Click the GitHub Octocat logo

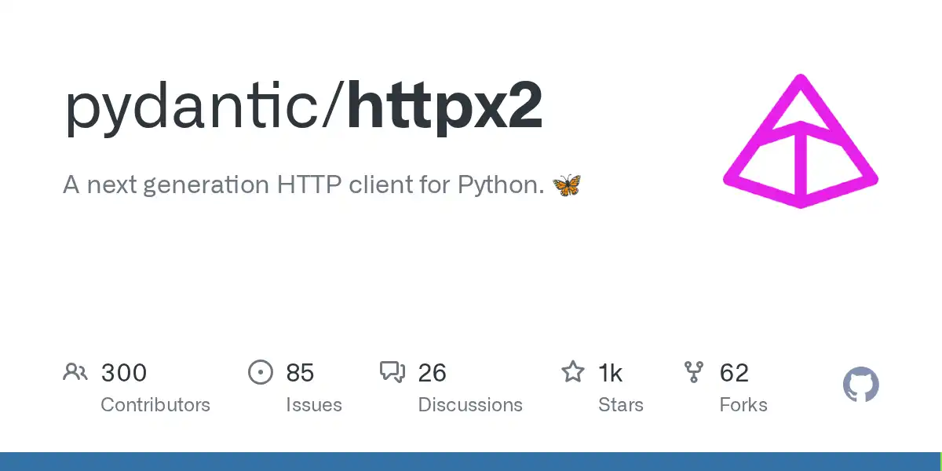coord(861,385)
